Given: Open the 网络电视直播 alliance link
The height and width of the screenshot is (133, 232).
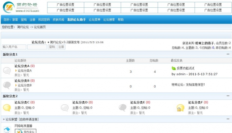Looking at the screenshot, I should click(x=24, y=126).
